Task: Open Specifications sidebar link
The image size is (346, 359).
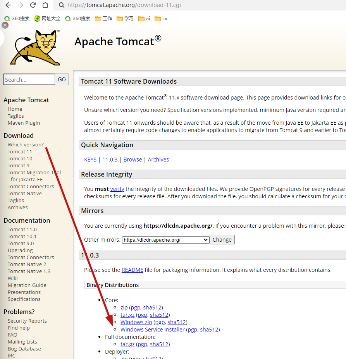Action: [x=24, y=299]
